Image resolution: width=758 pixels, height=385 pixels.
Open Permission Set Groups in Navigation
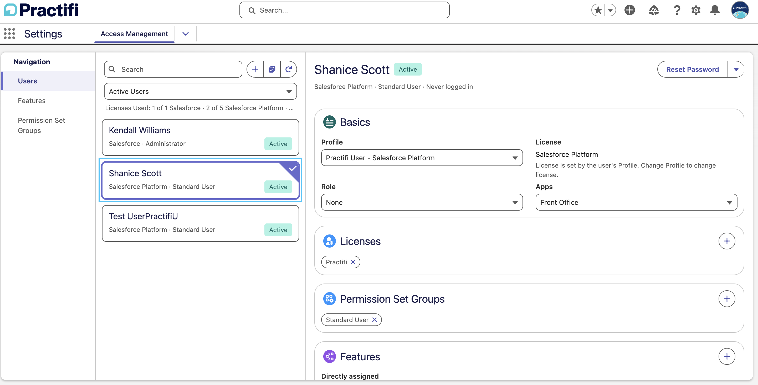click(x=41, y=125)
